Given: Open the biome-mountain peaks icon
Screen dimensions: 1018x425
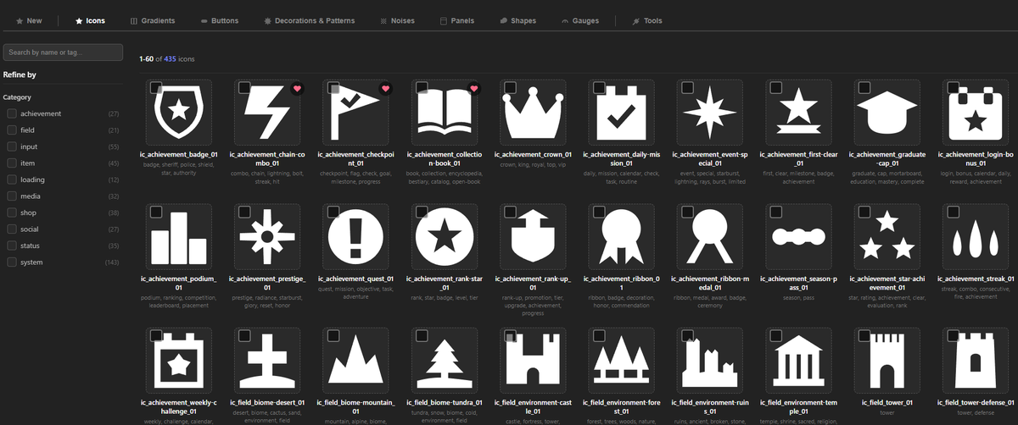Looking at the screenshot, I should pyautogui.click(x=356, y=360).
